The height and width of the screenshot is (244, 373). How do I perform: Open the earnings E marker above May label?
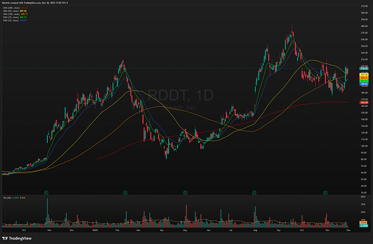coord(185,192)
